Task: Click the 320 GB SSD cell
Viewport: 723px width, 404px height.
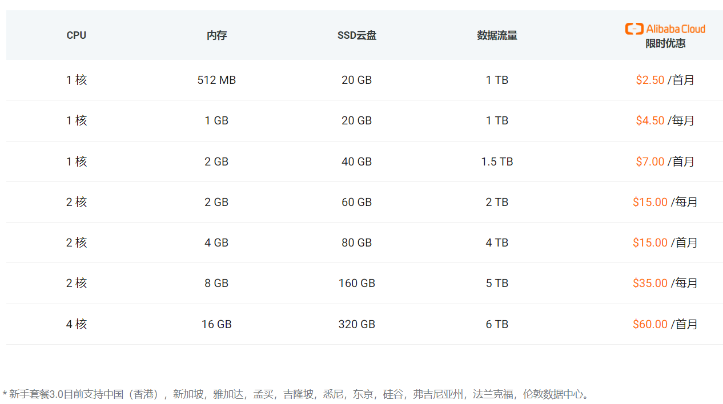Action: point(356,324)
